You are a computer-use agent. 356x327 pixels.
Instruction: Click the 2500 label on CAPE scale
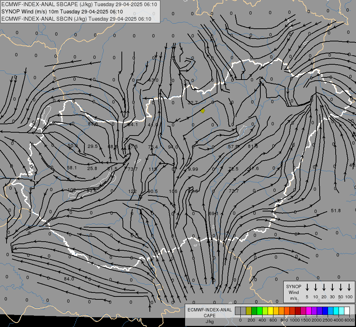click(x=328, y=320)
